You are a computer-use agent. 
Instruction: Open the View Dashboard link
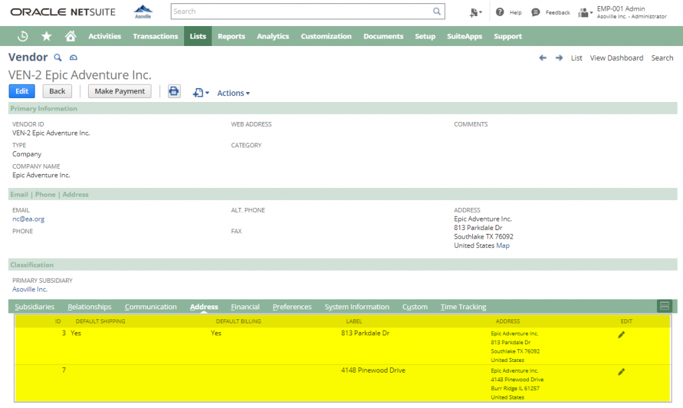pos(616,58)
